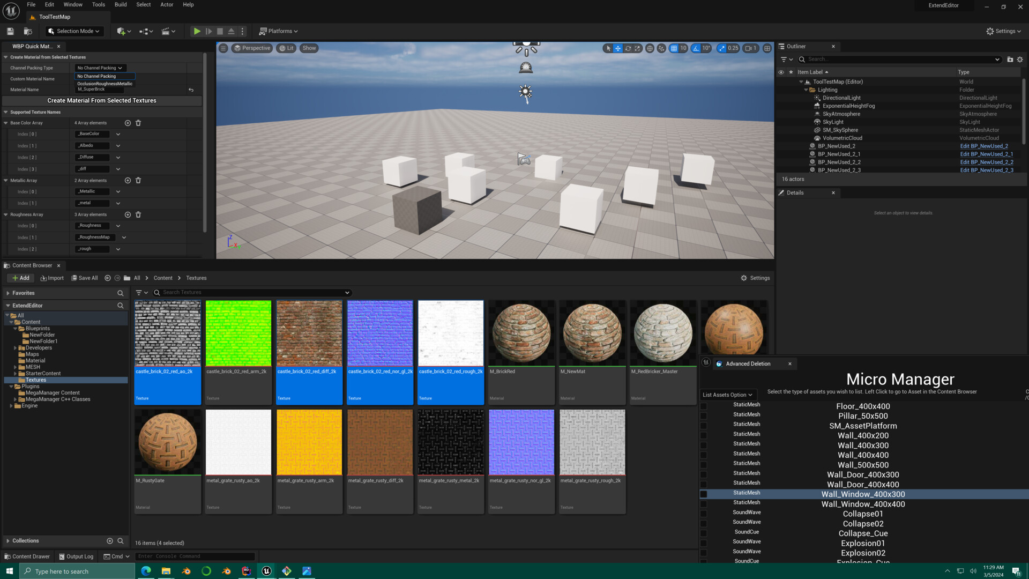Select the castle_brick_02_red_arm_2k texture thumbnail
Viewport: 1029px width, 579px height.
(238, 332)
